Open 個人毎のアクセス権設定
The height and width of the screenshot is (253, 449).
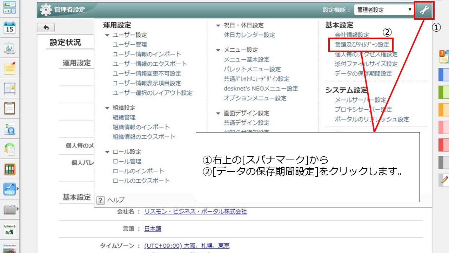[x=366, y=54]
